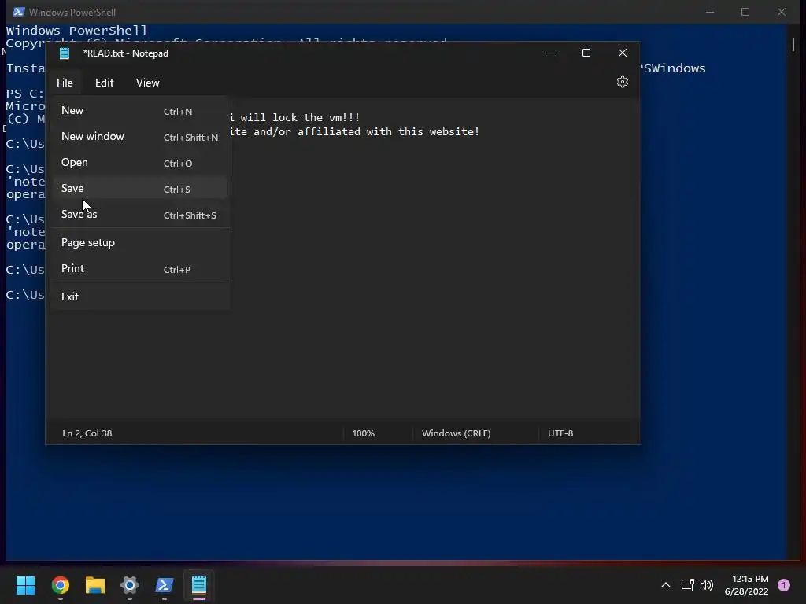This screenshot has height=604, width=806.
Task: Select Save as menu entry
Action: point(140,214)
